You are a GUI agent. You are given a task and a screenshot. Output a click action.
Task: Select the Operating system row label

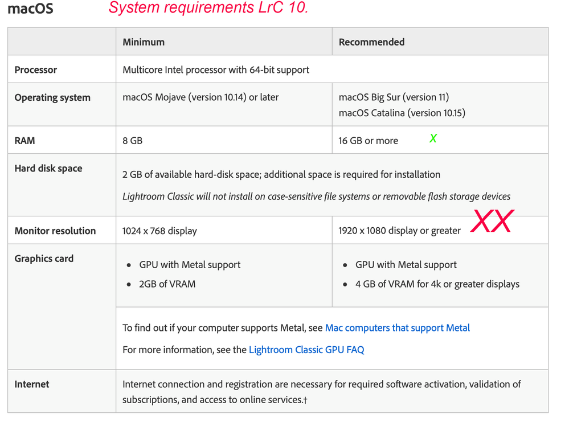click(x=52, y=97)
